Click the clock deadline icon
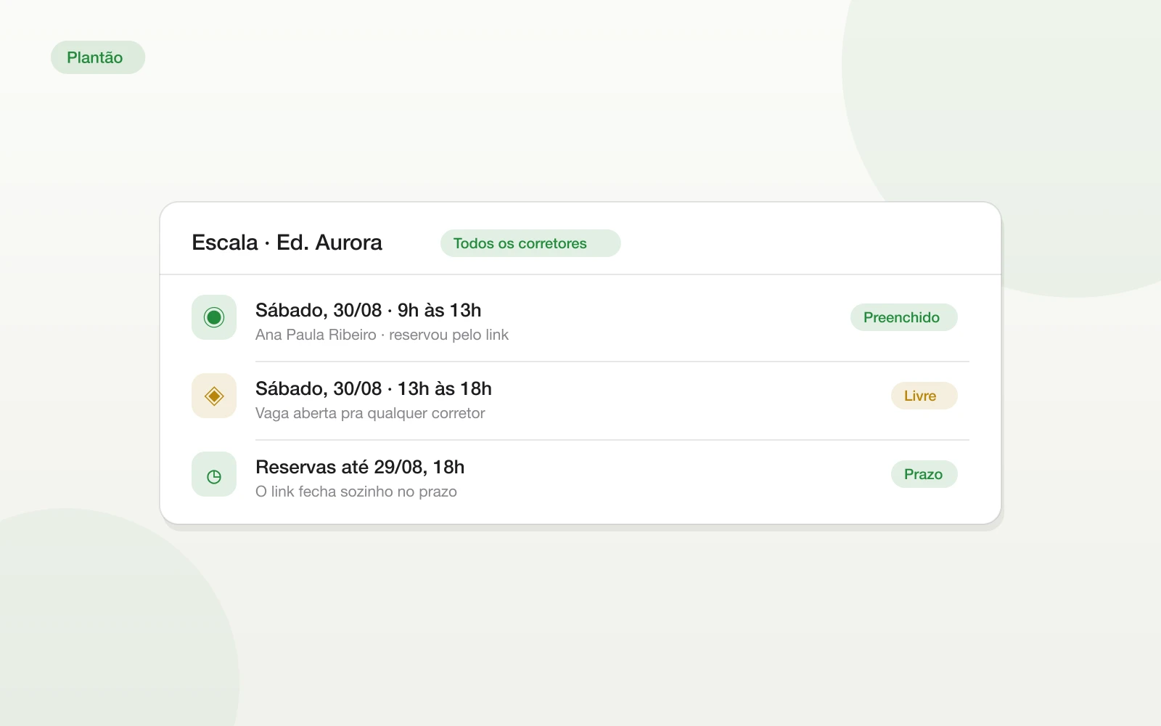 (214, 474)
